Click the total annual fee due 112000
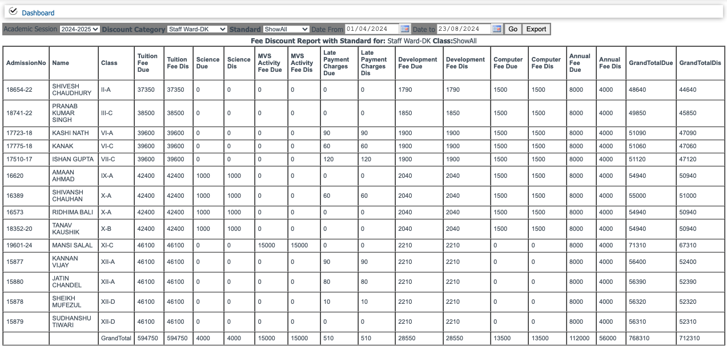This screenshot has height=346, width=727. tap(580, 338)
